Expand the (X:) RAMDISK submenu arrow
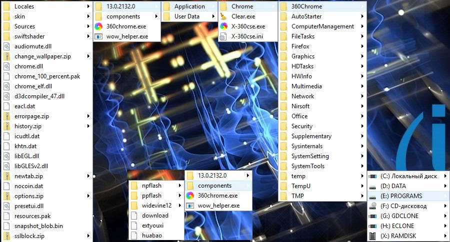Image resolution: width=450 pixels, height=242 pixels. 445,236
